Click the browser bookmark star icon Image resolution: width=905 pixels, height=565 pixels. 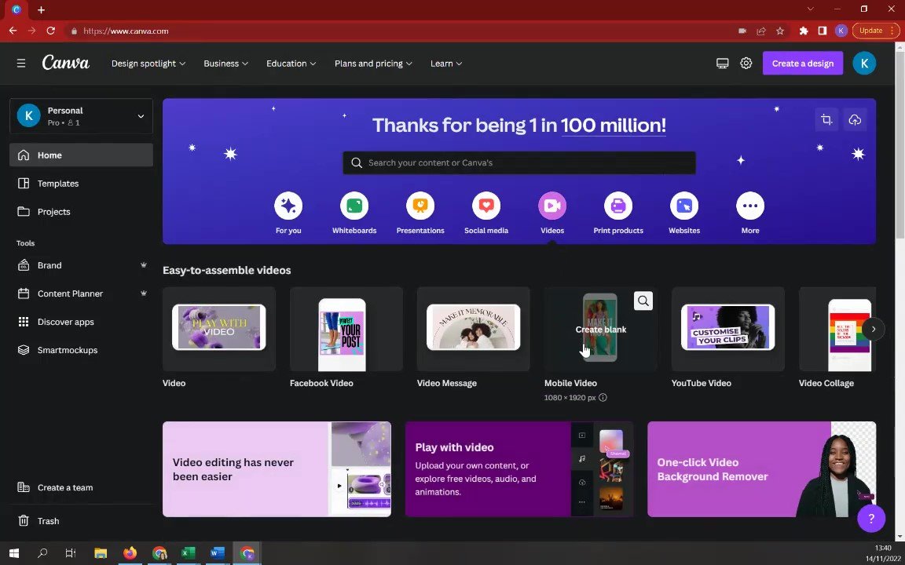[x=780, y=31]
